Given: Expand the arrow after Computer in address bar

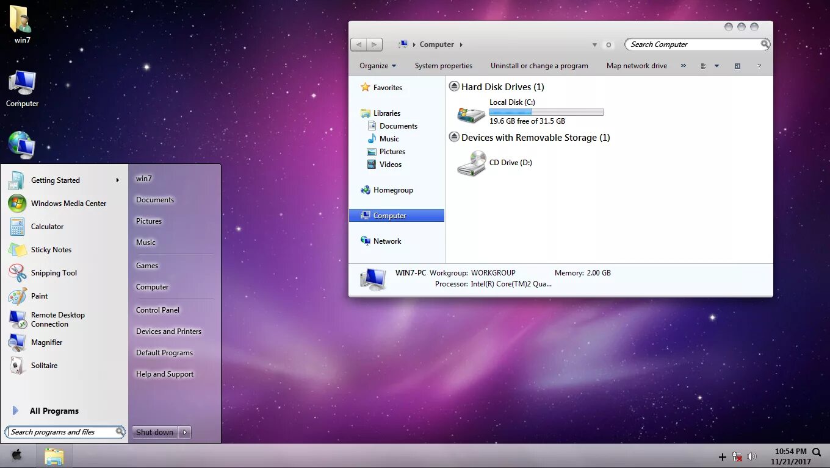Looking at the screenshot, I should (x=461, y=44).
